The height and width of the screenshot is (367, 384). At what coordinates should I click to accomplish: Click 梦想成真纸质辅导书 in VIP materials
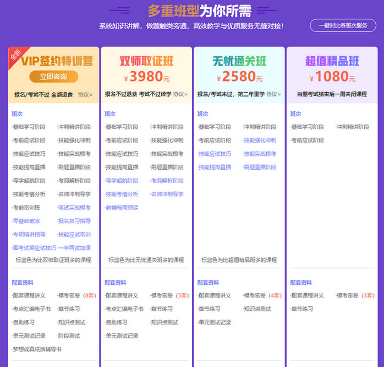click(x=37, y=349)
